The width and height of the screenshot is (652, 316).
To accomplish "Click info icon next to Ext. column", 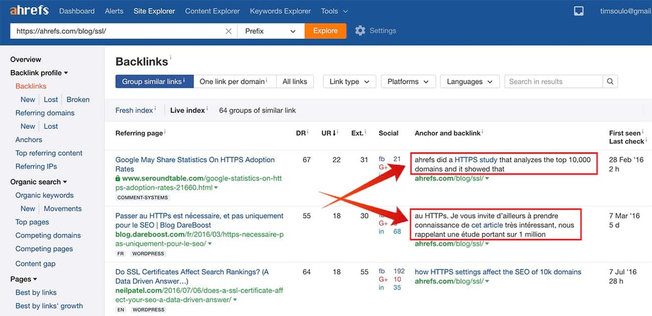I will pos(366,131).
